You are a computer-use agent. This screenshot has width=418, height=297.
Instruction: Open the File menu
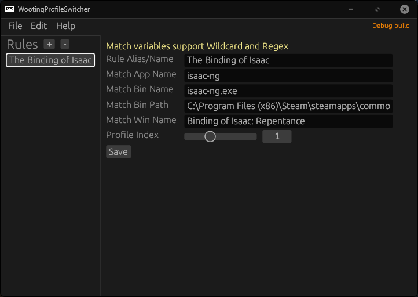15,26
